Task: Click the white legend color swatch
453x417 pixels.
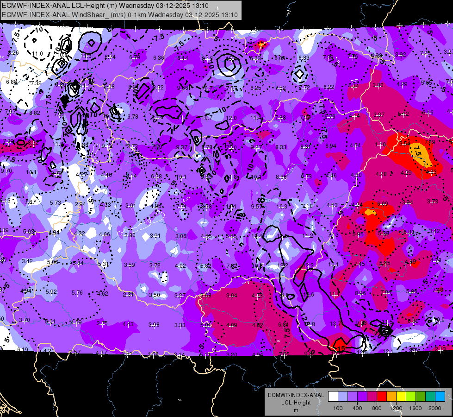Action: (x=333, y=397)
